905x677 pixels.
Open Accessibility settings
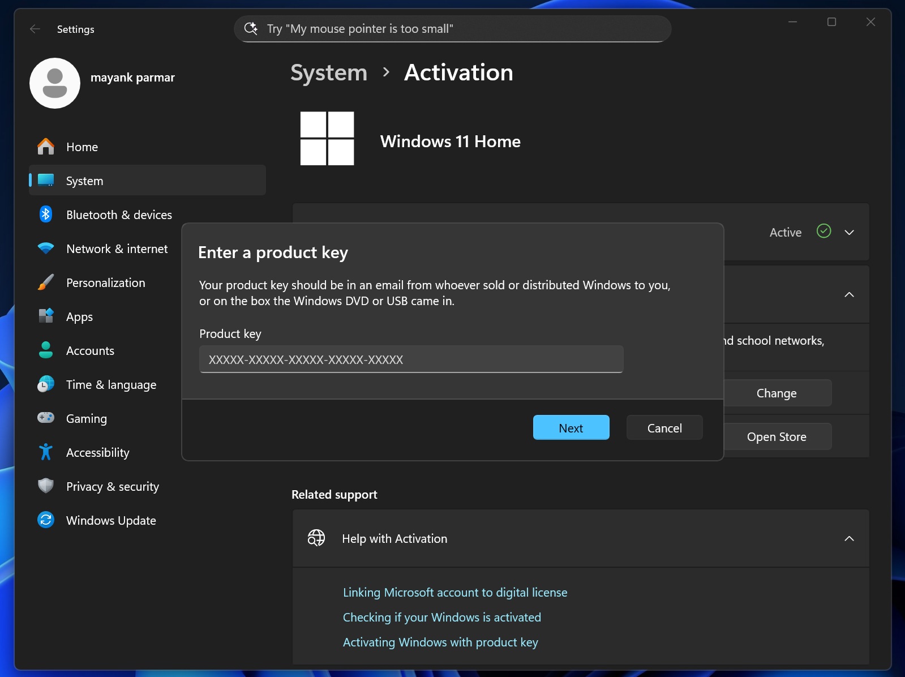click(105, 452)
